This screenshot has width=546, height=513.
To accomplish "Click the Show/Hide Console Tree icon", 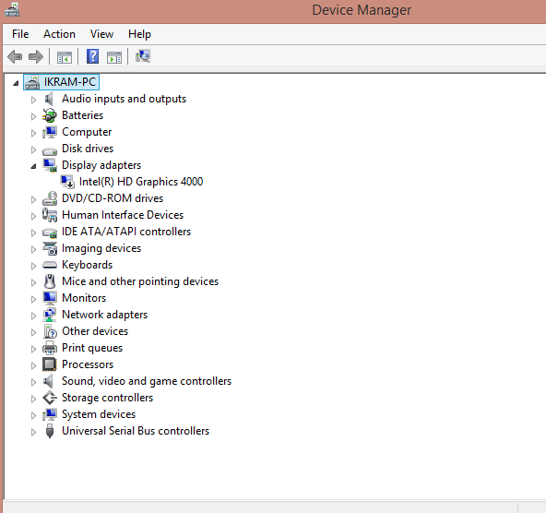I will pyautogui.click(x=65, y=57).
